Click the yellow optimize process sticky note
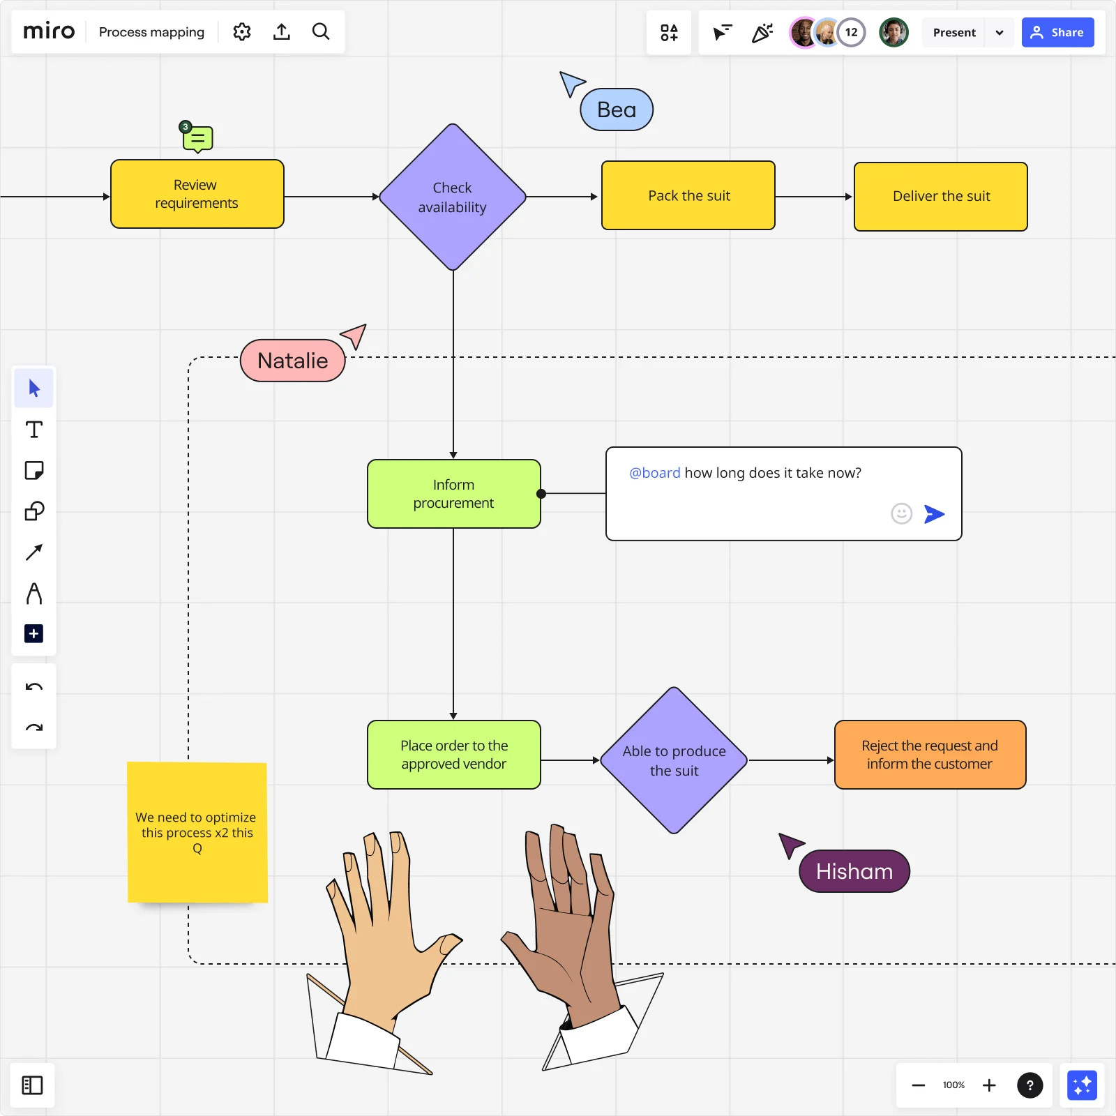 point(197,833)
